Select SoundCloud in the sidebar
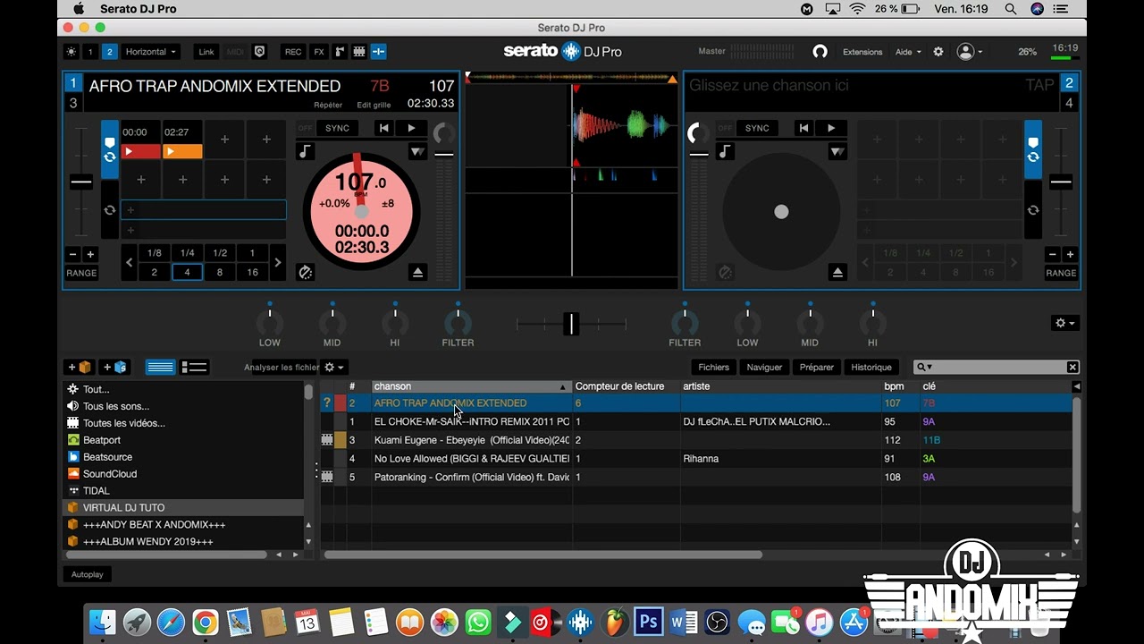This screenshot has width=1144, height=644. [110, 474]
